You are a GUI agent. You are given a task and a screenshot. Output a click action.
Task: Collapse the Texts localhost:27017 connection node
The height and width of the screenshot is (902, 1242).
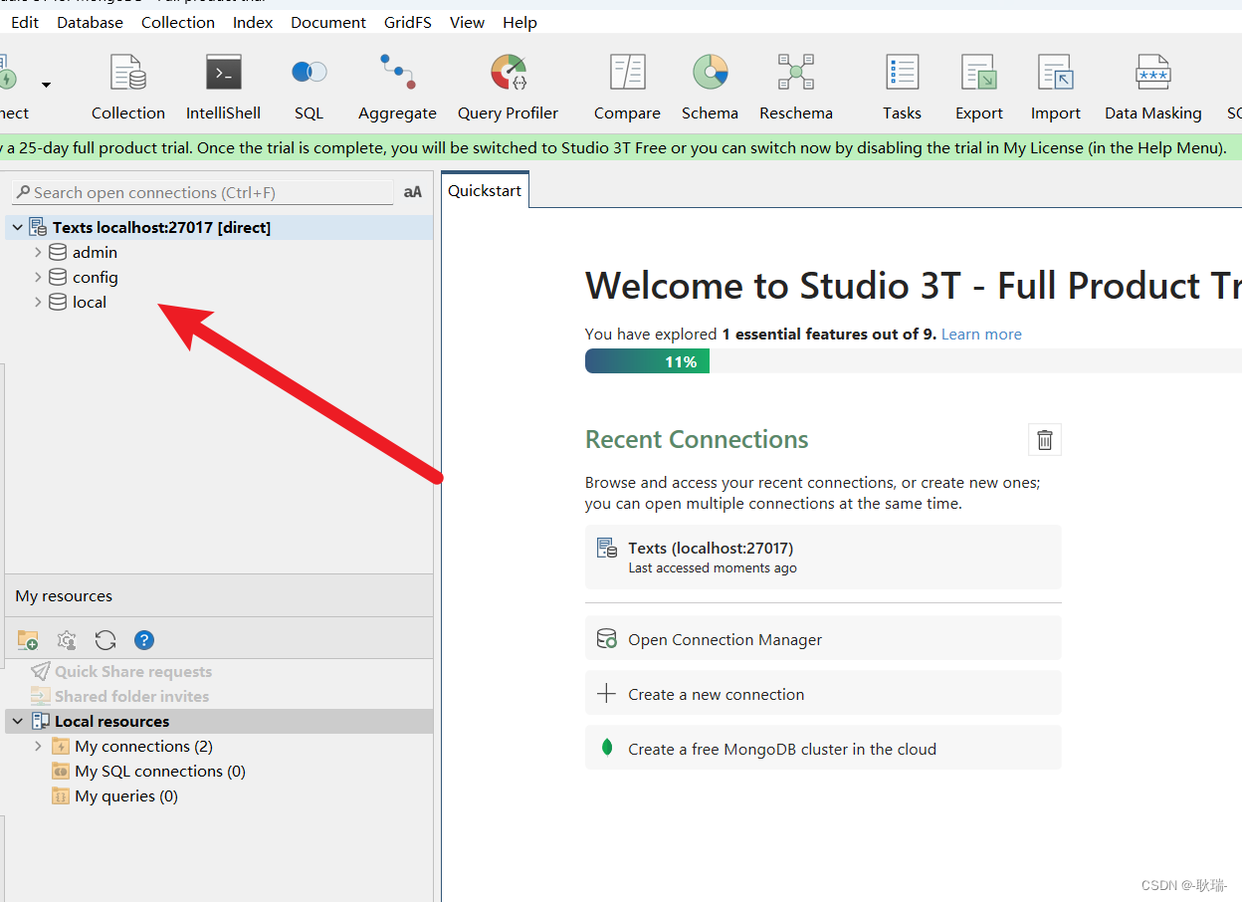click(17, 228)
